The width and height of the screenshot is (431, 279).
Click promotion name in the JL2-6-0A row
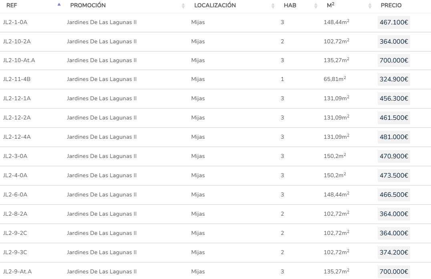(x=101, y=194)
